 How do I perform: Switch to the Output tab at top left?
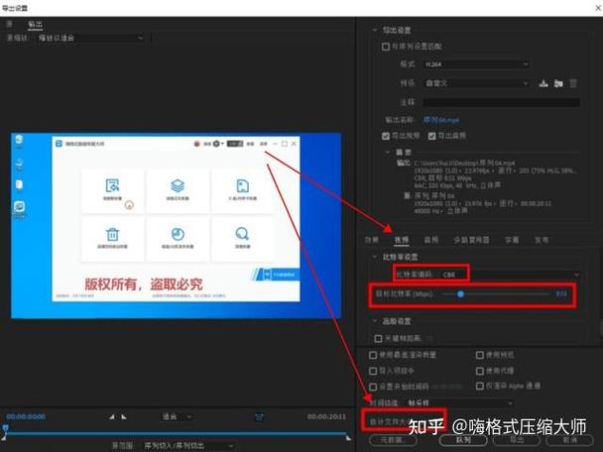[x=35, y=24]
